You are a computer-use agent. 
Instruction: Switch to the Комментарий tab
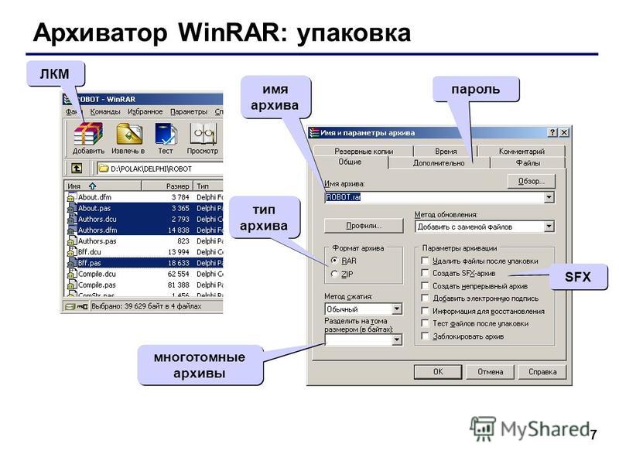(x=522, y=151)
